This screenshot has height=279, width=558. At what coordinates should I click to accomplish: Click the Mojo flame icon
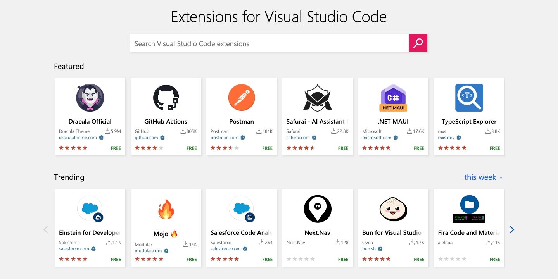click(x=166, y=209)
